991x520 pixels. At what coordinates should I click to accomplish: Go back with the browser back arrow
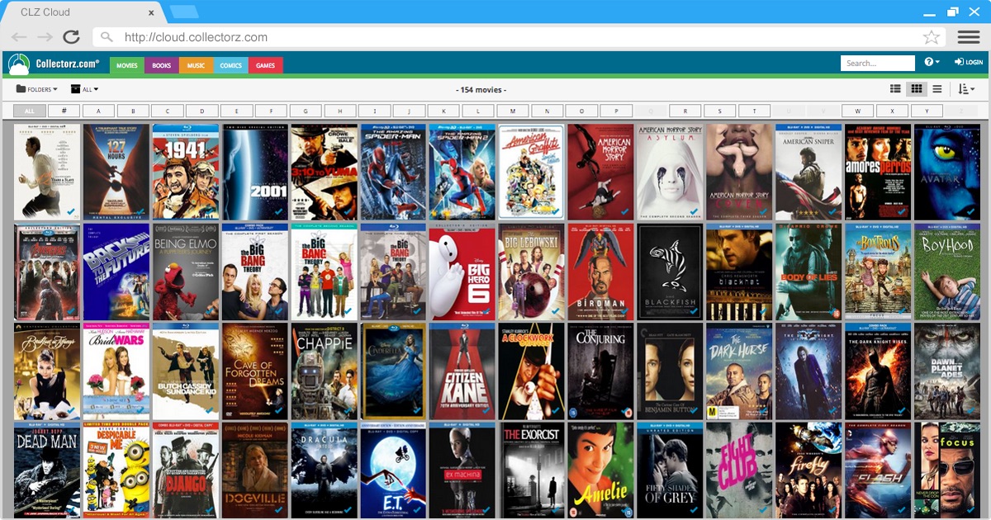[x=19, y=37]
